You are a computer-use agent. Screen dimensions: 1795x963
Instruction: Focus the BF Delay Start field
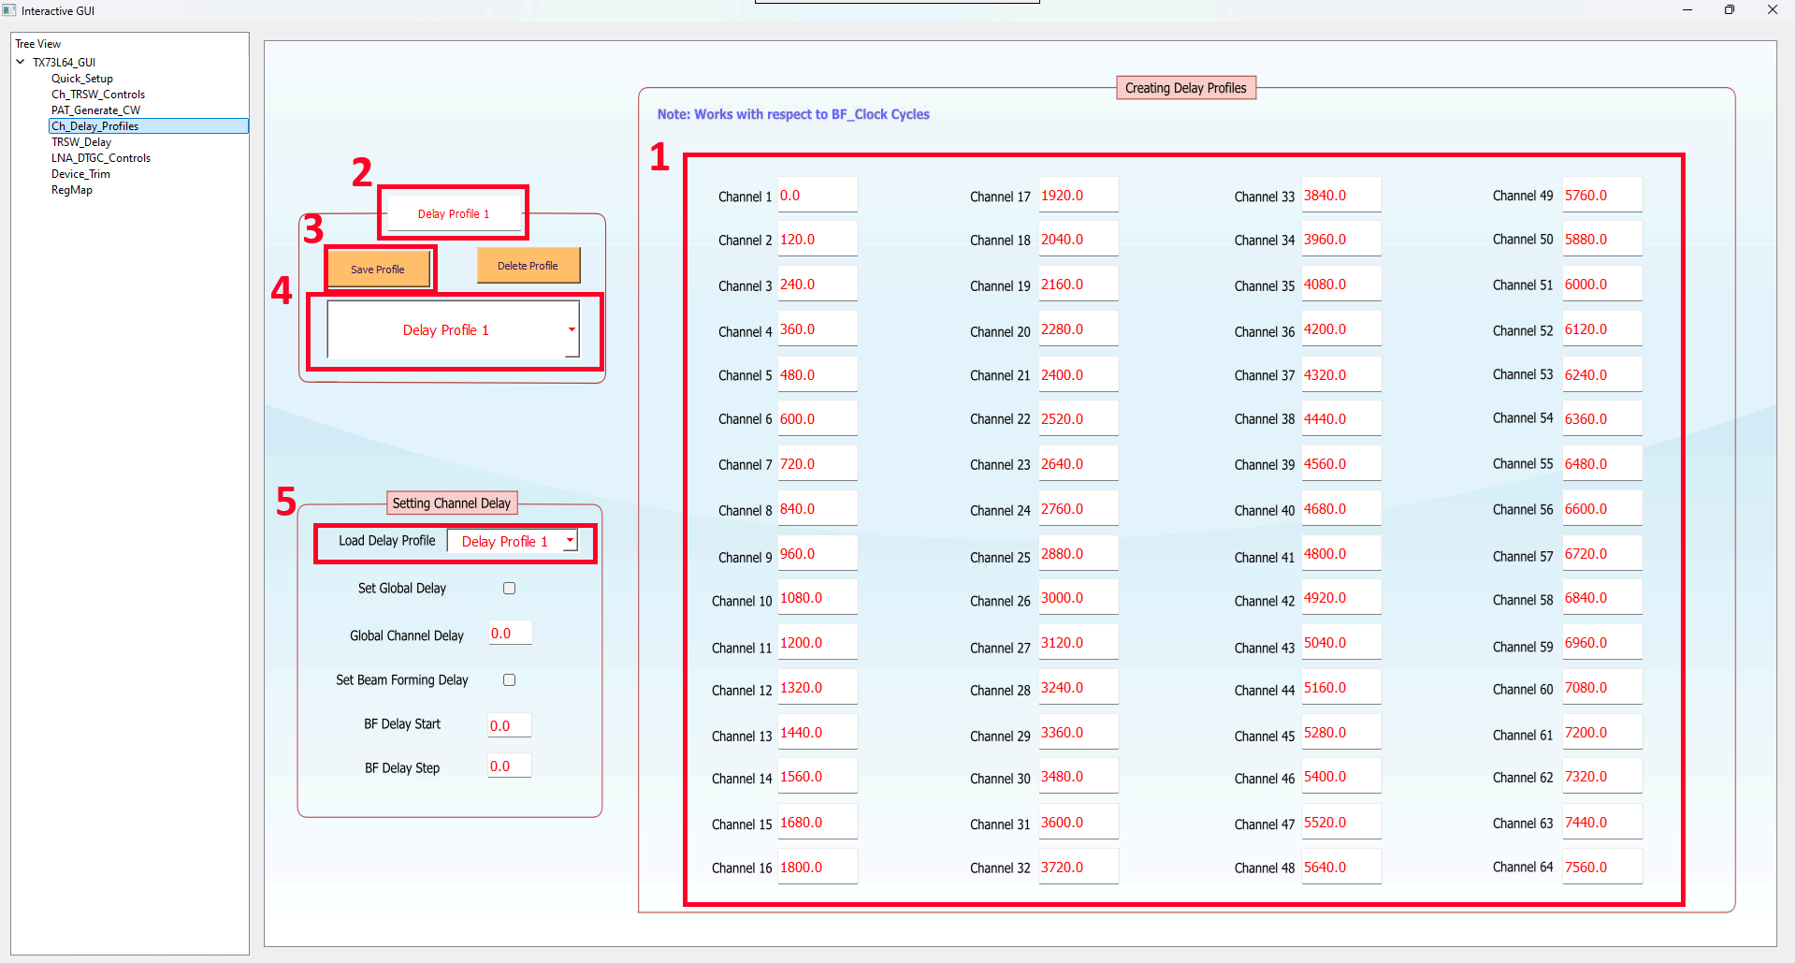[510, 725]
